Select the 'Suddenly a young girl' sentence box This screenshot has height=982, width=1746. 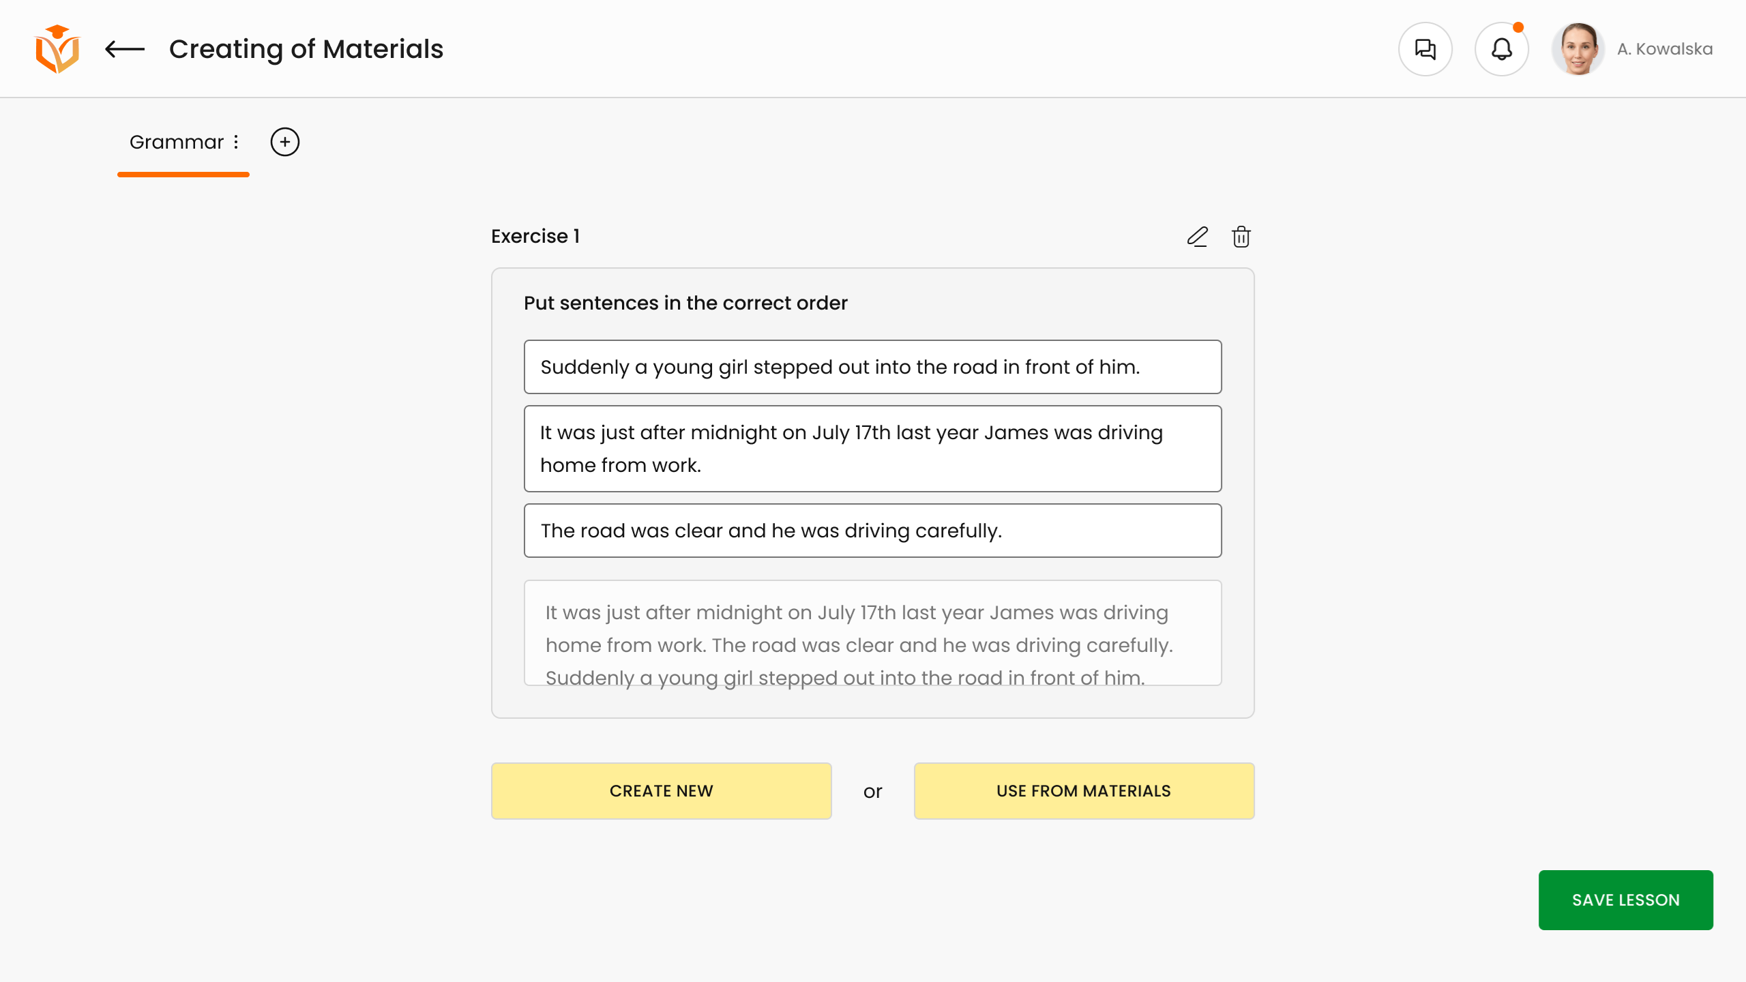pos(872,367)
